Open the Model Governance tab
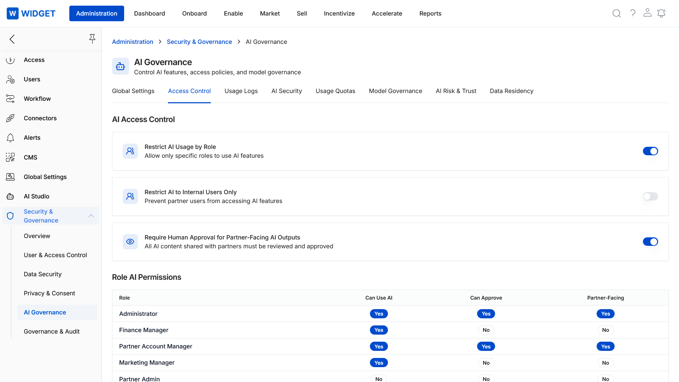The image size is (679, 382). [395, 91]
